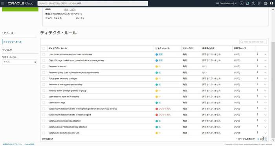Open the hamburger navigation menu
The image size is (275, 146).
pyautogui.click(x=2, y=3)
